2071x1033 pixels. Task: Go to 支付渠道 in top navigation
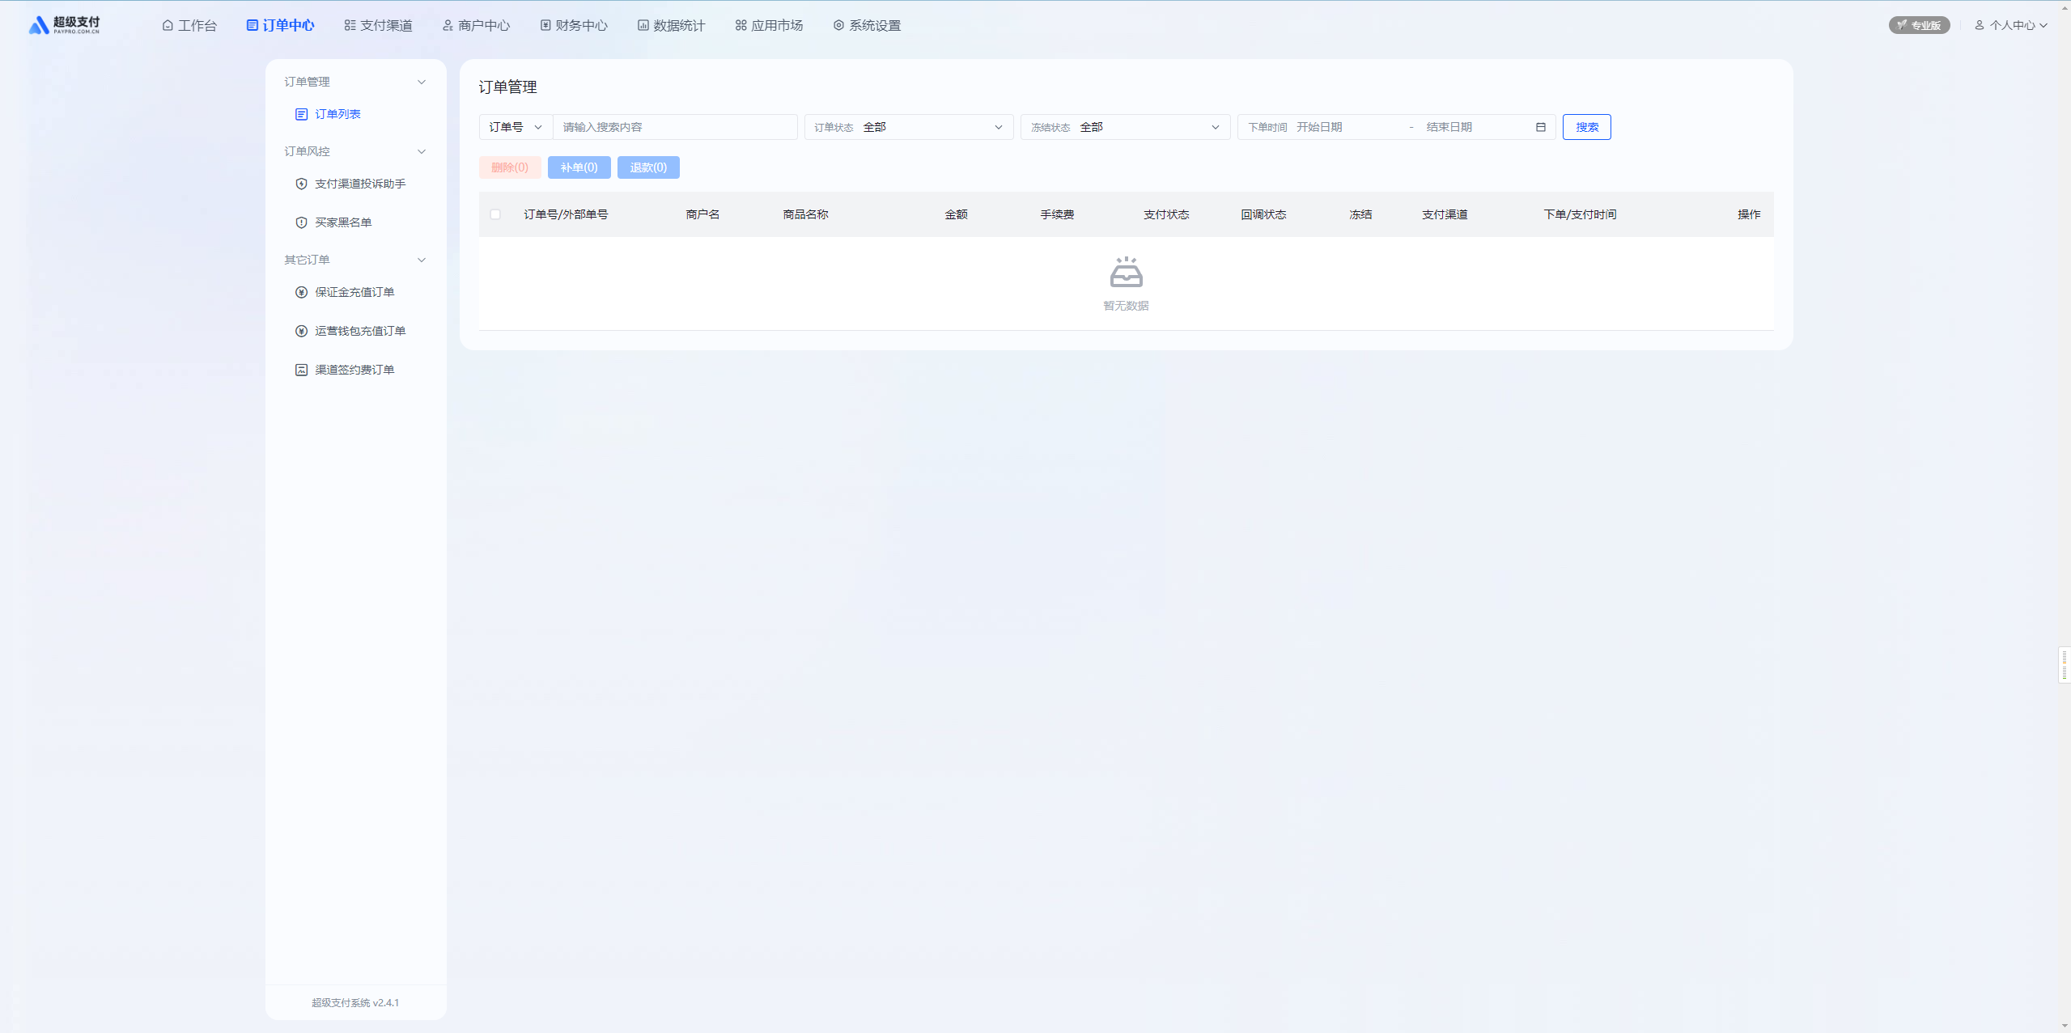pyautogui.click(x=378, y=25)
